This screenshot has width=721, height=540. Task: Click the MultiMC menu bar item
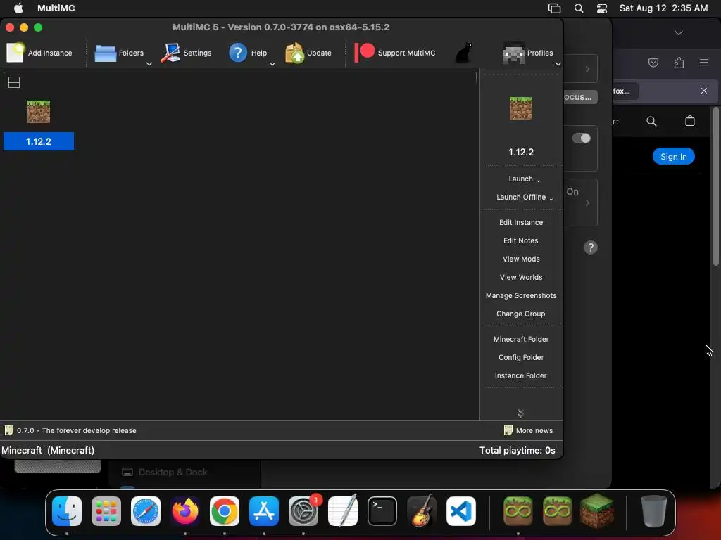[x=56, y=8]
